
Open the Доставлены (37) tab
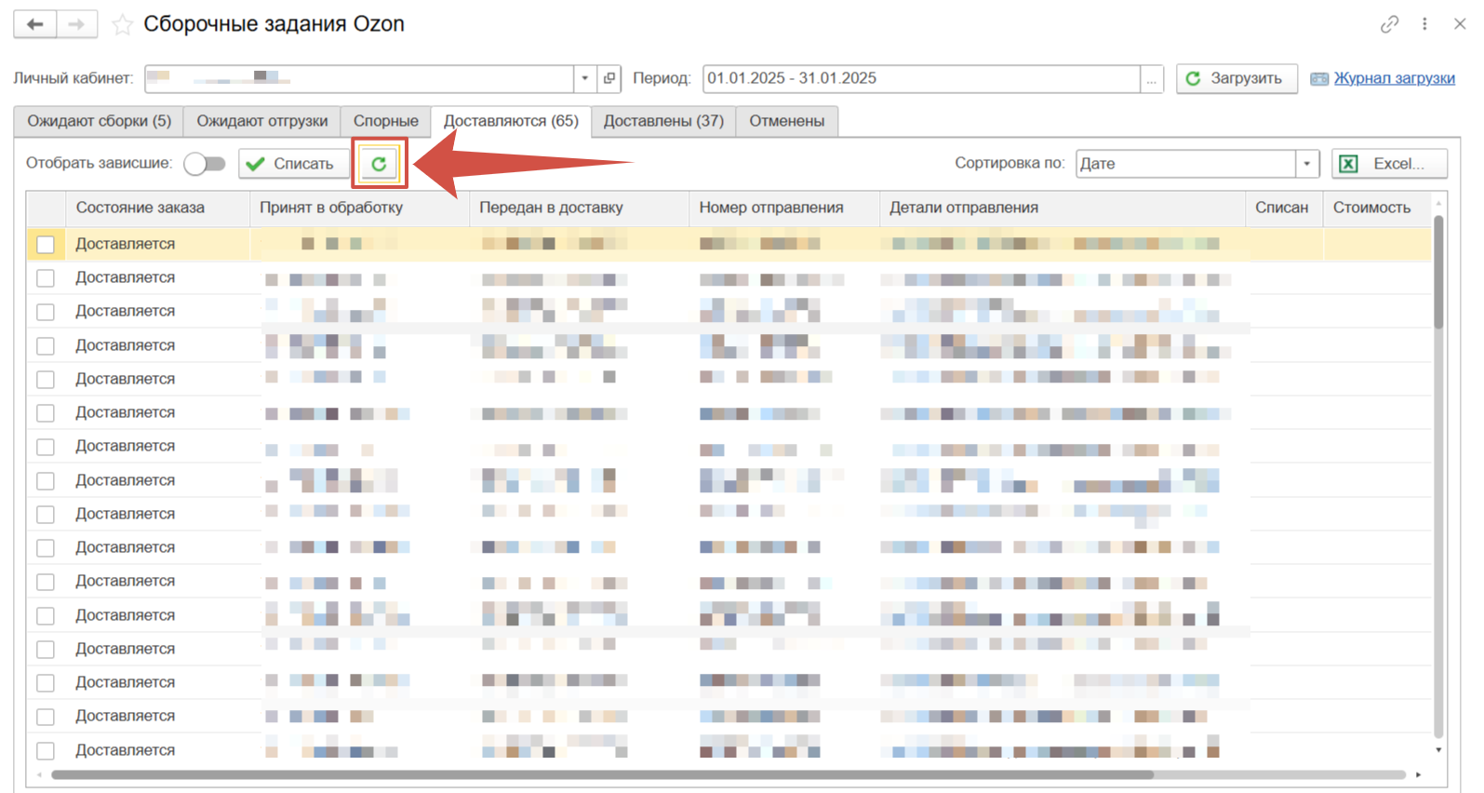663,121
